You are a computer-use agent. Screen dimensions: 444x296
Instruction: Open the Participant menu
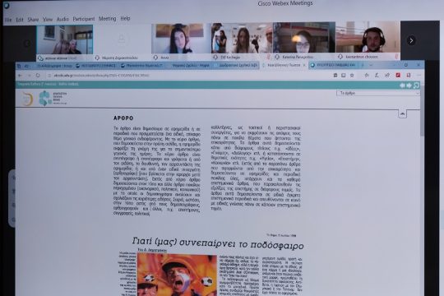84,19
